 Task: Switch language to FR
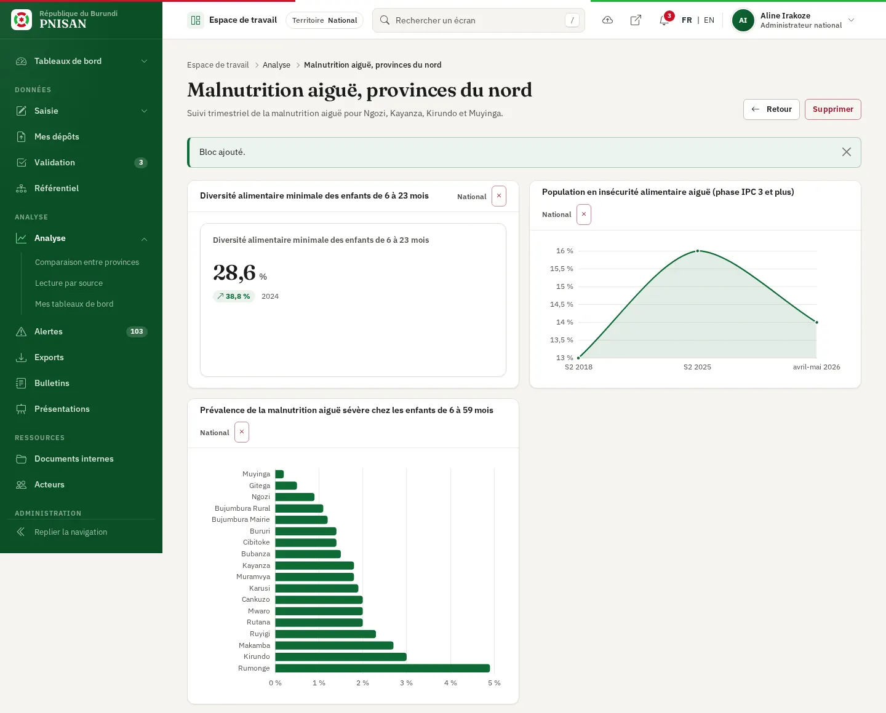coord(687,20)
